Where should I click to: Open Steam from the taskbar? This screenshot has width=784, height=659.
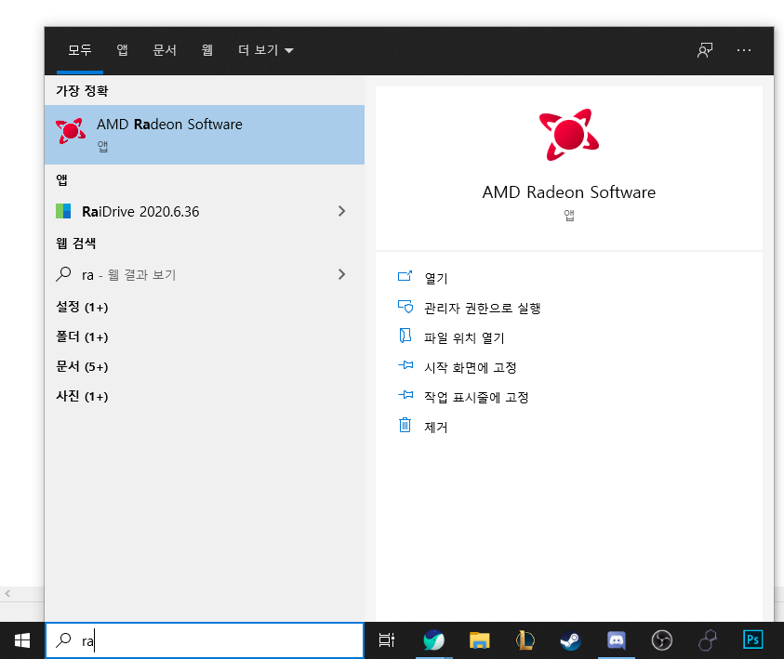pyautogui.click(x=570, y=640)
